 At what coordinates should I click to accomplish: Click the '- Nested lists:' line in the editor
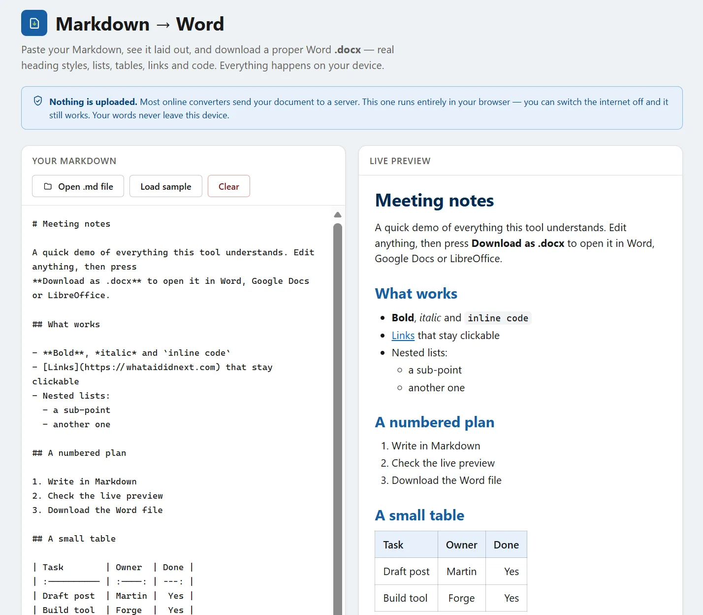click(x=71, y=396)
